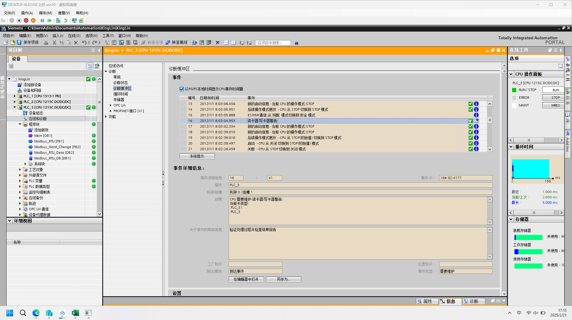
Task: Split the editor space horizontally
Action: point(226,43)
